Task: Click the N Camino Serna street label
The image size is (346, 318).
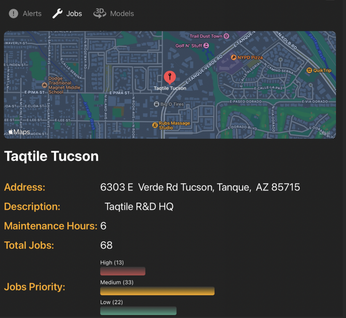Action: (x=278, y=69)
